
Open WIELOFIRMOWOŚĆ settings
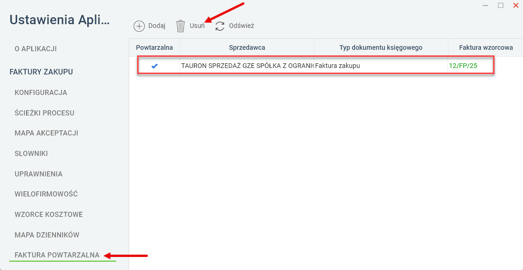(46, 194)
